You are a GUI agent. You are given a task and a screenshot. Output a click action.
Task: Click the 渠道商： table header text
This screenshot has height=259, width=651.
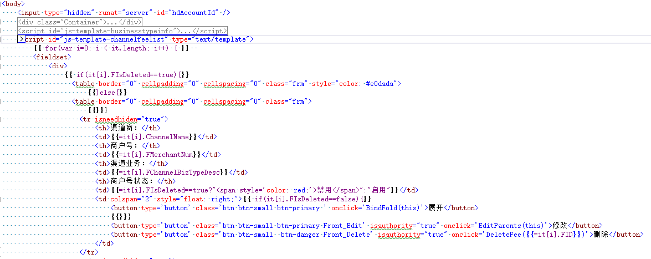(126, 128)
